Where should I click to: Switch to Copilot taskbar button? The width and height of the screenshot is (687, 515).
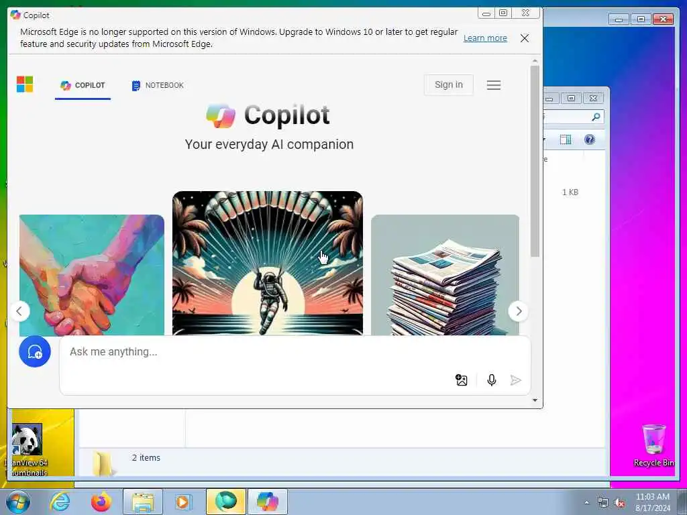(268, 502)
